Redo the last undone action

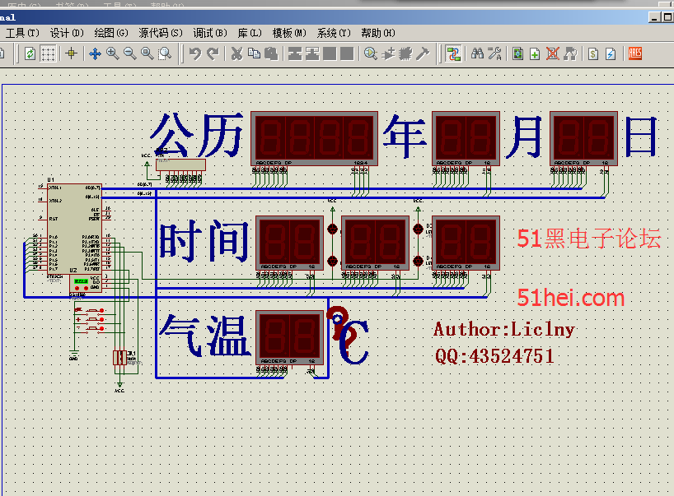[213, 54]
